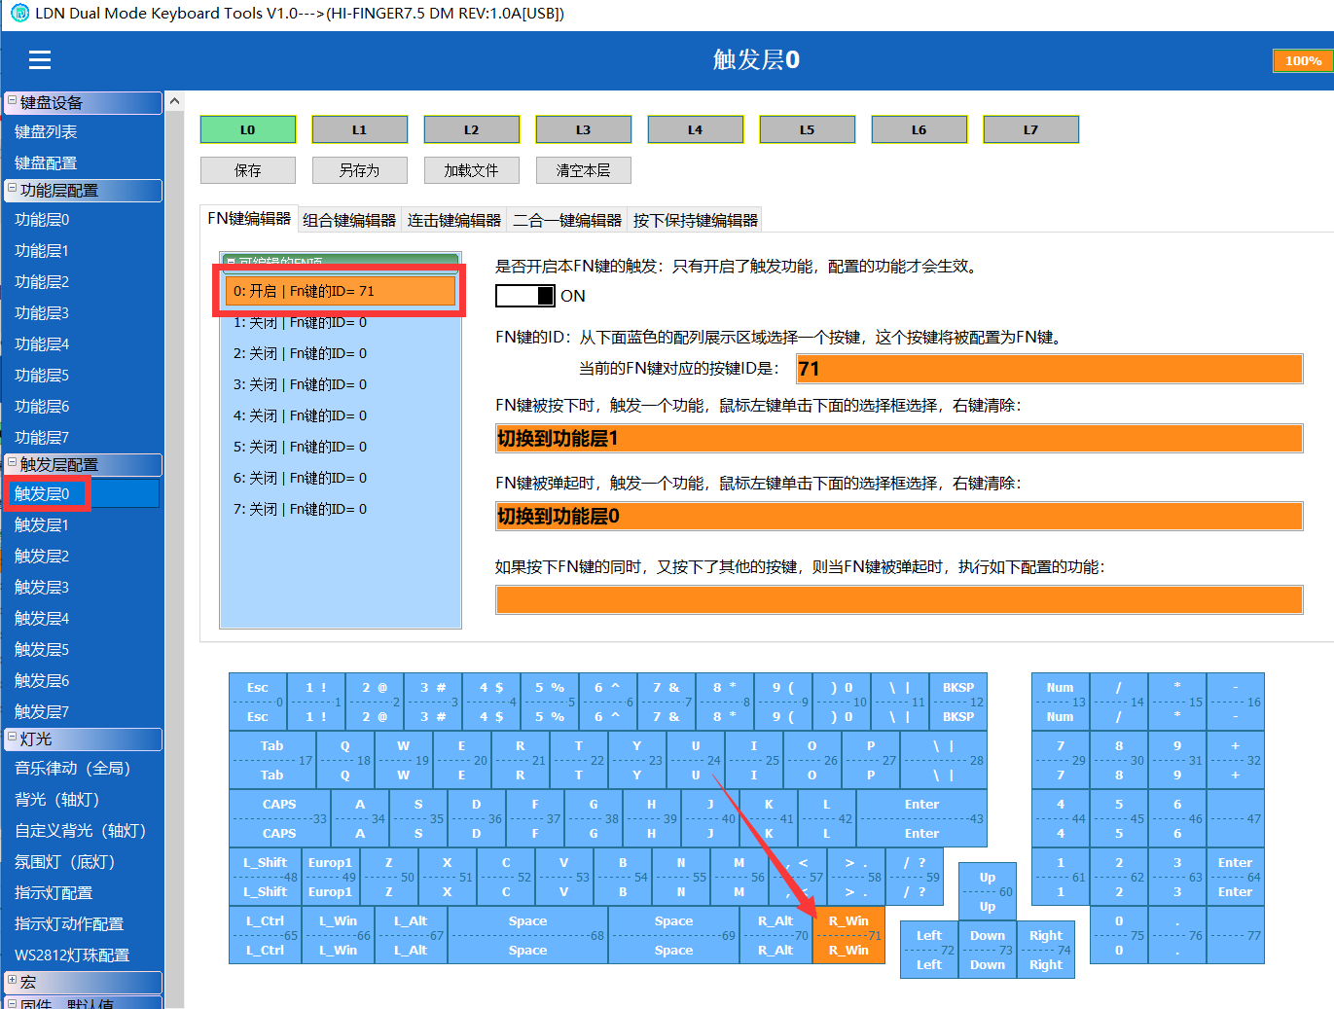The image size is (1334, 1009).
Task: Select the Up arrow key in layout
Action: pyautogui.click(x=988, y=891)
